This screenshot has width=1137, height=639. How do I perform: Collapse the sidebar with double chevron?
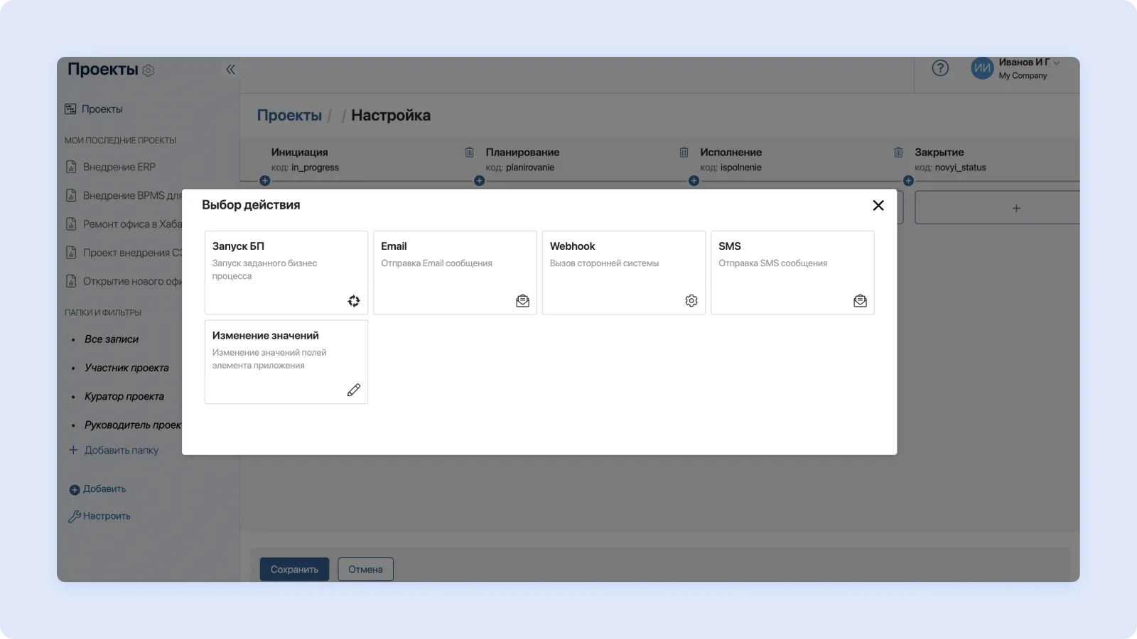click(230, 70)
